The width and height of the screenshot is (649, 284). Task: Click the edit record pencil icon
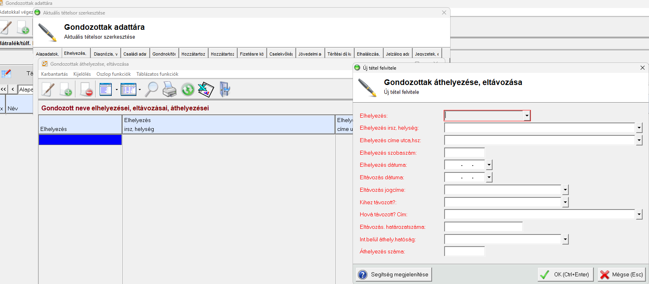[48, 89]
